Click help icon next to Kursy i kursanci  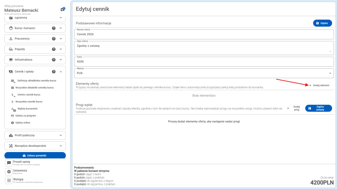click(x=54, y=28)
